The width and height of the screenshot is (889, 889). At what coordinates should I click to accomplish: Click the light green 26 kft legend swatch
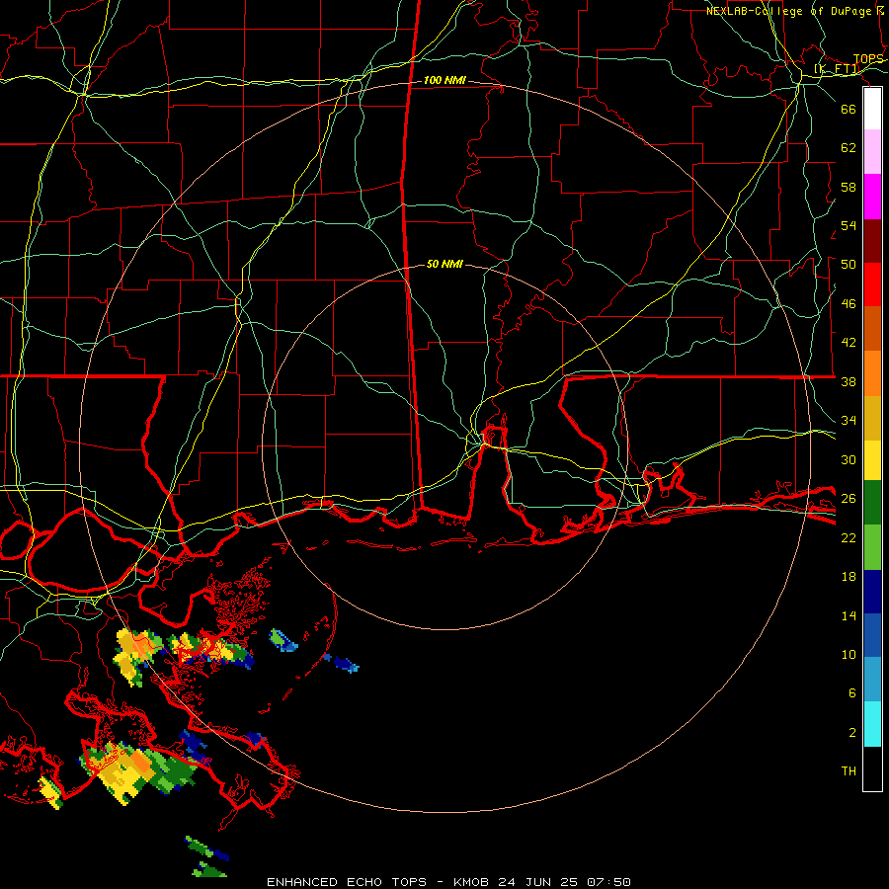tap(872, 547)
